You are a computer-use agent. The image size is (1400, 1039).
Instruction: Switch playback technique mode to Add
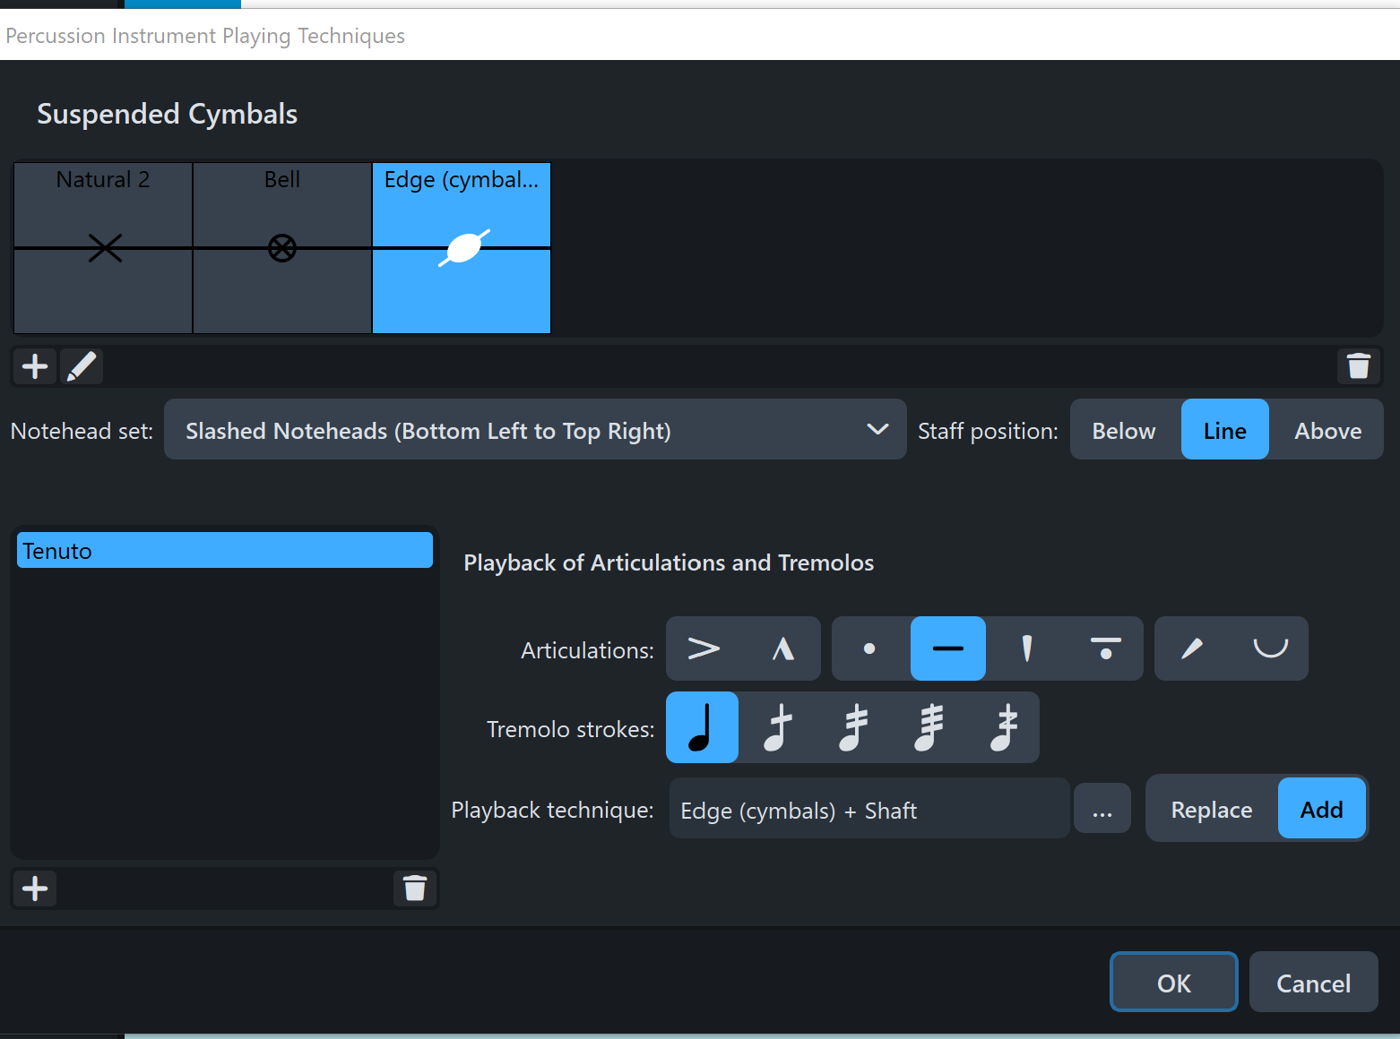pos(1322,809)
